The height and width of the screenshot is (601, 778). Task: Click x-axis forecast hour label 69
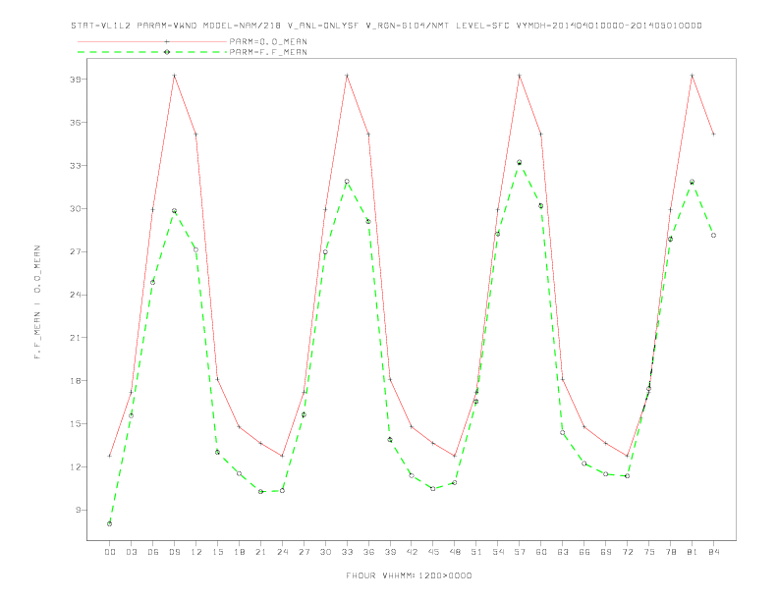[x=606, y=552]
